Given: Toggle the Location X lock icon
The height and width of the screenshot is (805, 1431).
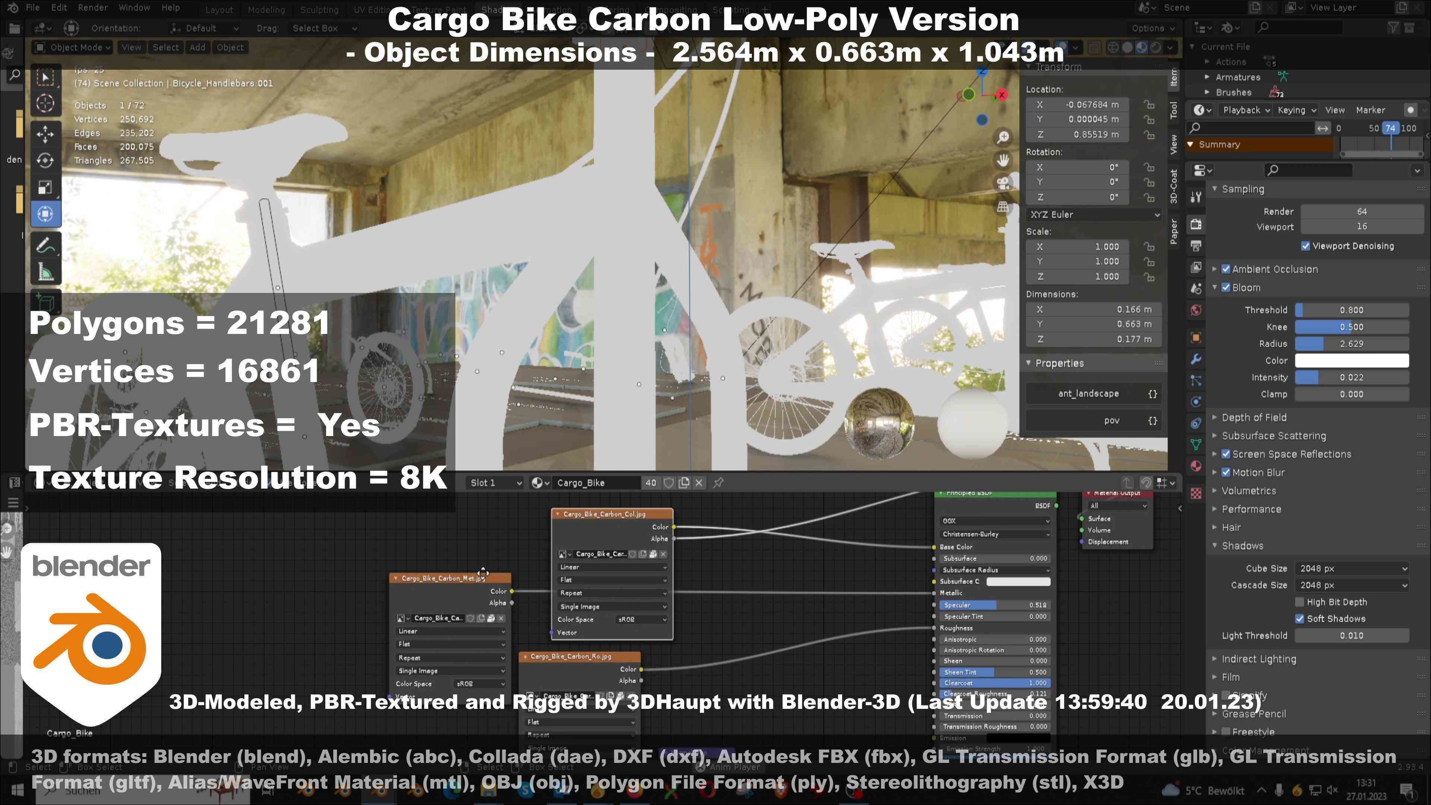Looking at the screenshot, I should 1149,104.
